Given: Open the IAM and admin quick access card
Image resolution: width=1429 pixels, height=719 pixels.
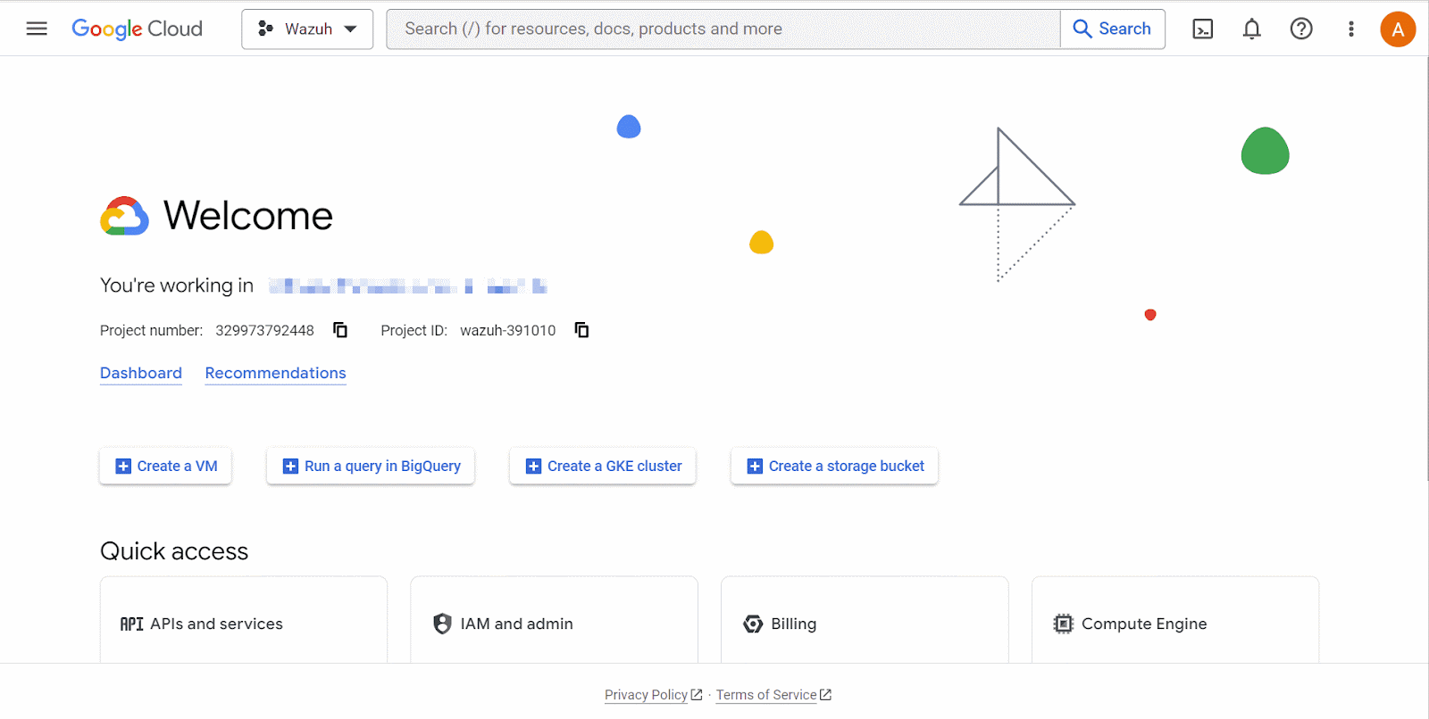Looking at the screenshot, I should coord(554,624).
